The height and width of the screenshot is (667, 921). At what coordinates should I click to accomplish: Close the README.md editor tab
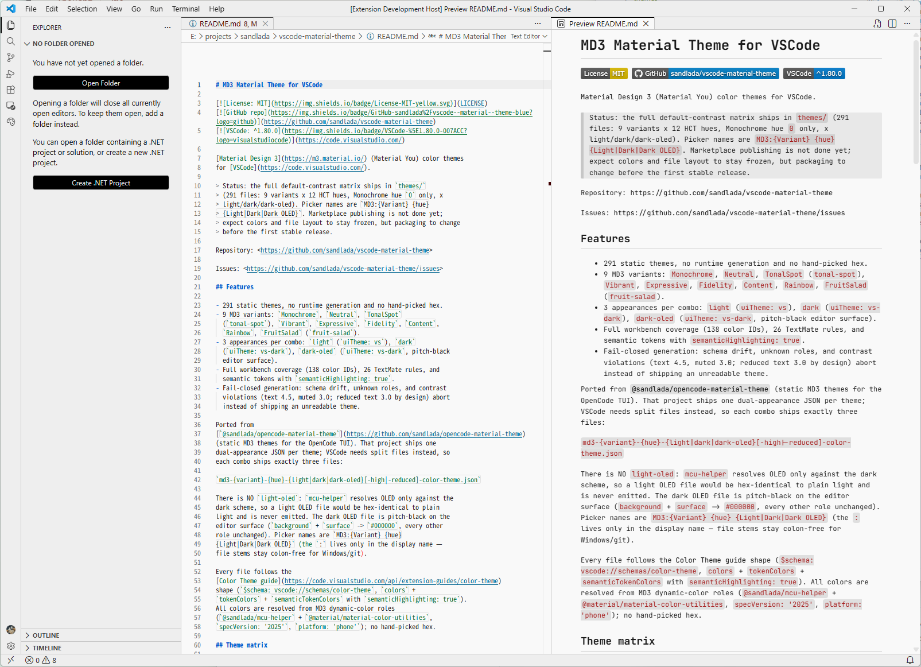coord(265,24)
